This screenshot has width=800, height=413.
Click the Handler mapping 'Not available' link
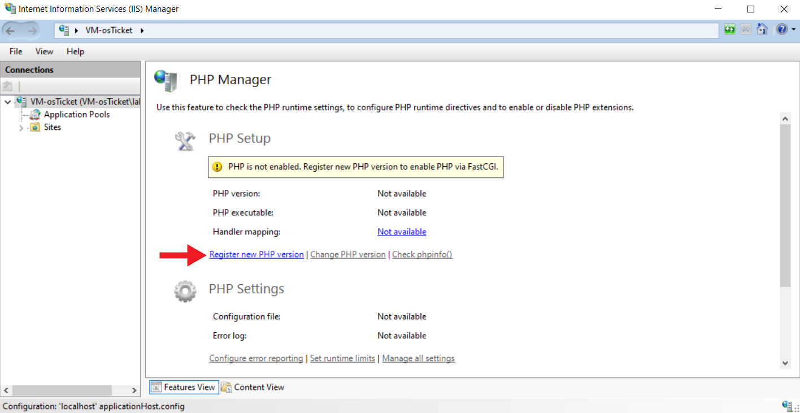(402, 232)
